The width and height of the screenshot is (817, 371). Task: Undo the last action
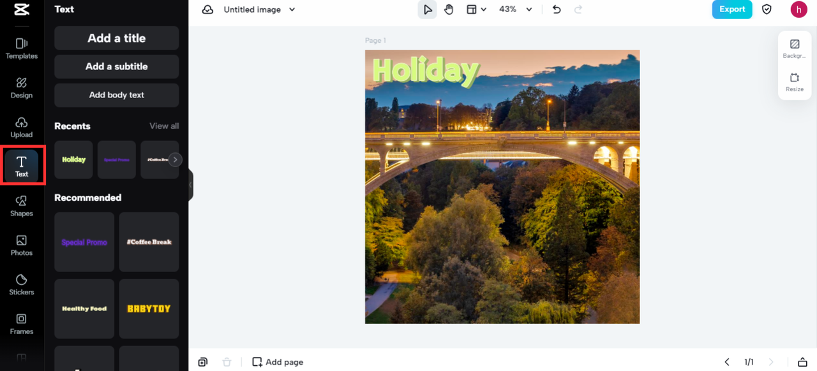[x=557, y=10]
